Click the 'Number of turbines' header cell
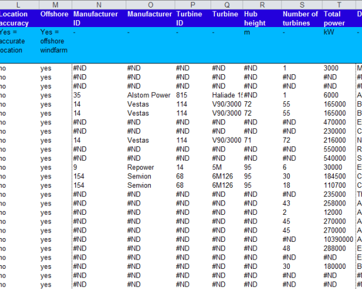Image resolution: width=362 pixels, height=289 pixels. click(x=302, y=18)
